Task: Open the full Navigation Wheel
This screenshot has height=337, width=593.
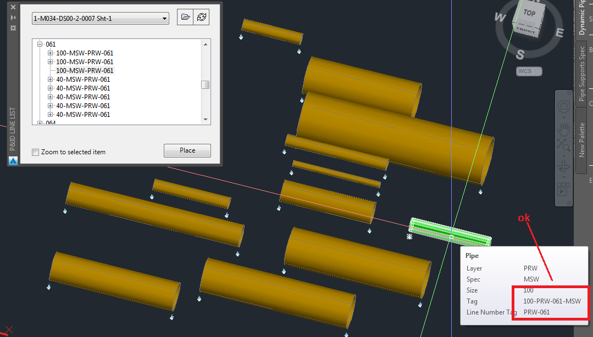Action: click(x=563, y=106)
